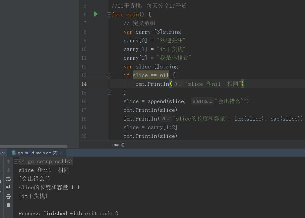Collapse the if slice == nil block
The width and height of the screenshot is (305, 218).
point(109,75)
